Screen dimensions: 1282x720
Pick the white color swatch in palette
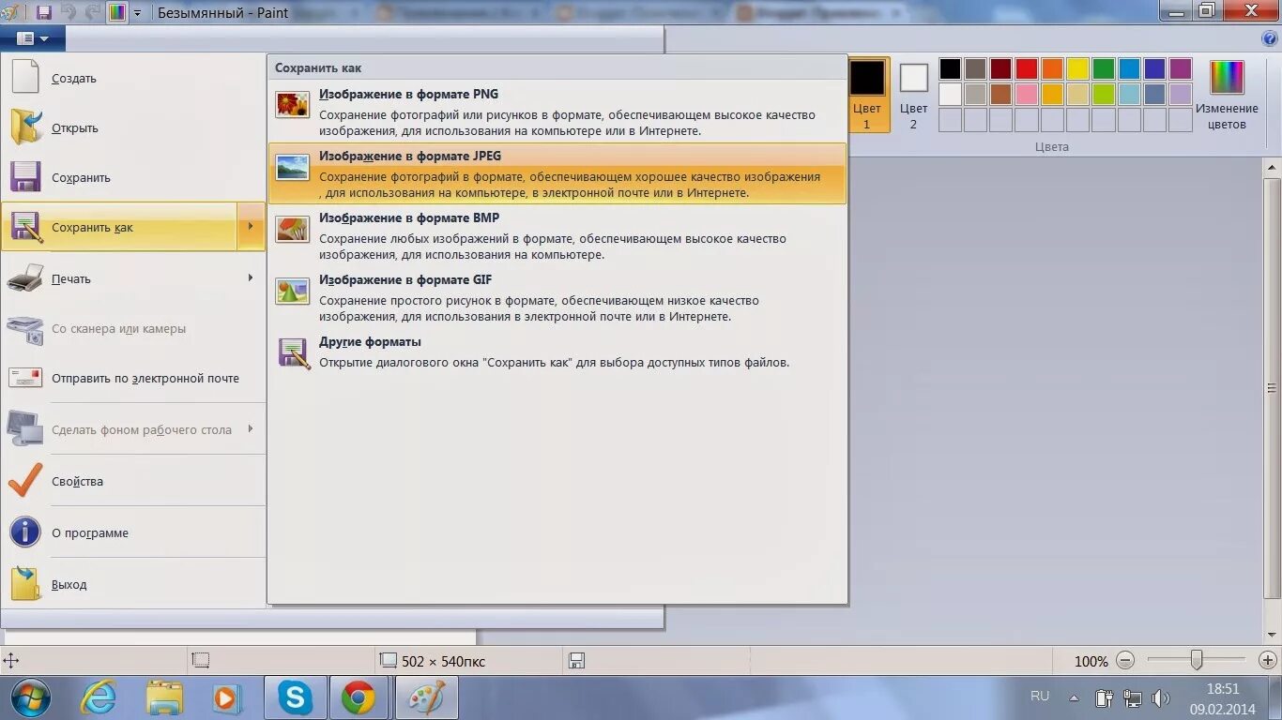(x=950, y=94)
